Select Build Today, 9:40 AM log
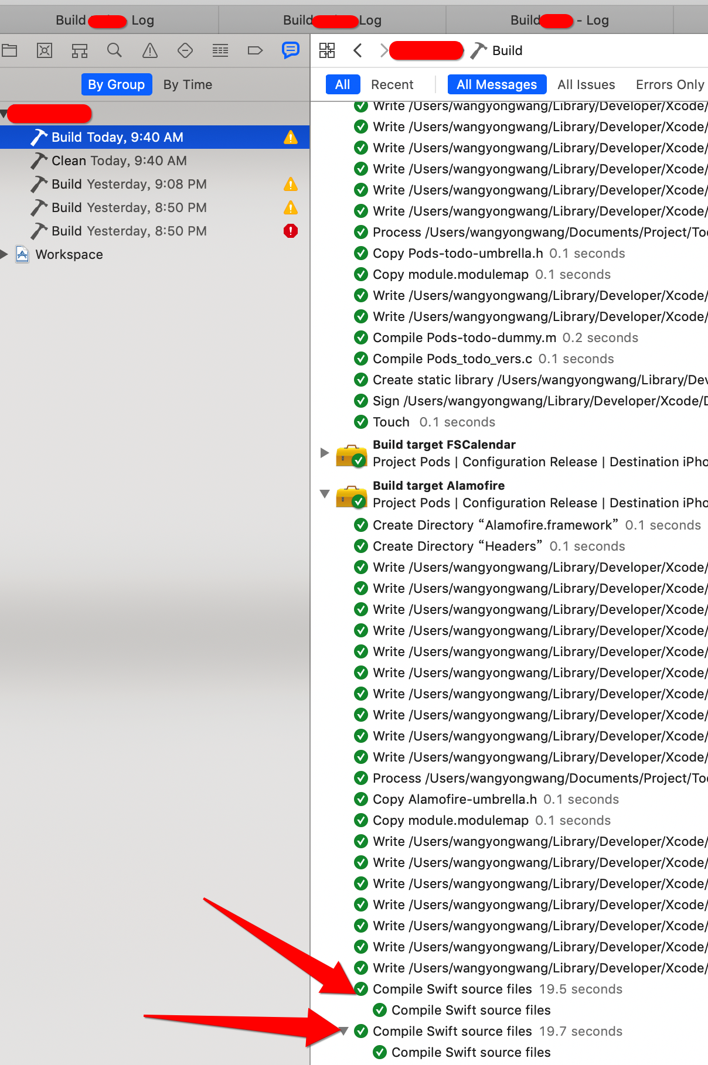This screenshot has width=708, height=1065. pos(155,137)
